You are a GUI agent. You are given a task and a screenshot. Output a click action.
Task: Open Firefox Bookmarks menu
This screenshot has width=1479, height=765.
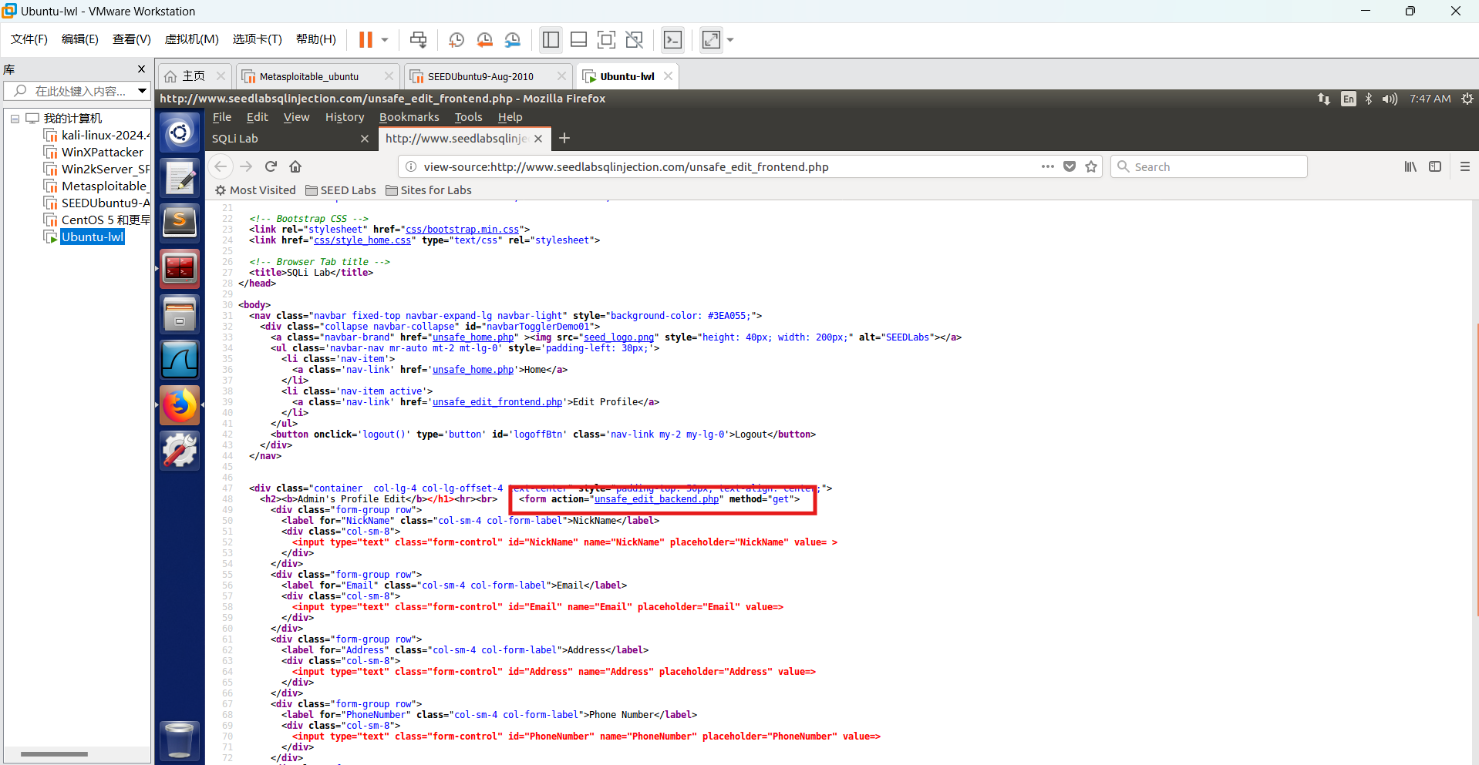[409, 117]
